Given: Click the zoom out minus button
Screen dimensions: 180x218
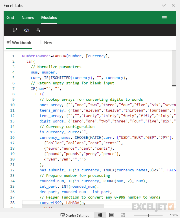Looking at the screenshot, I should click(x=131, y=215).
